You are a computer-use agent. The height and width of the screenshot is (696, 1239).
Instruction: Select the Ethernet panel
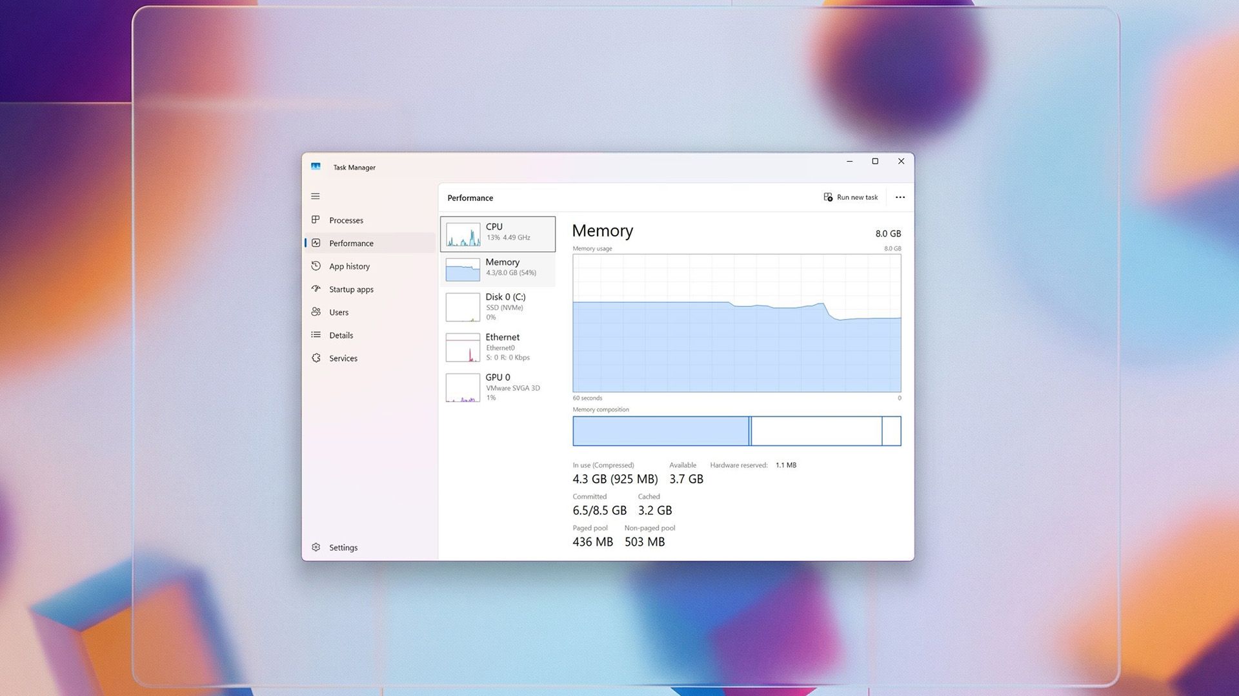[x=498, y=347]
